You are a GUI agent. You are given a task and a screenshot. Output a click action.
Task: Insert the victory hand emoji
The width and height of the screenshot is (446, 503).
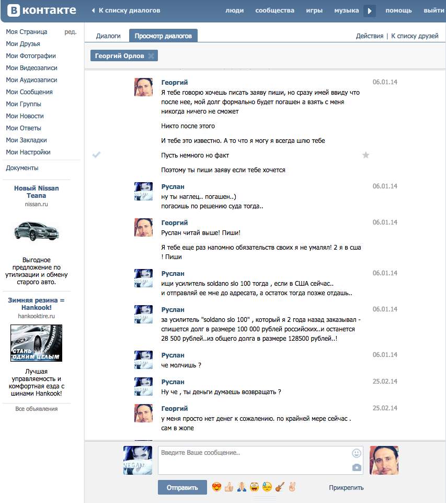292,487
